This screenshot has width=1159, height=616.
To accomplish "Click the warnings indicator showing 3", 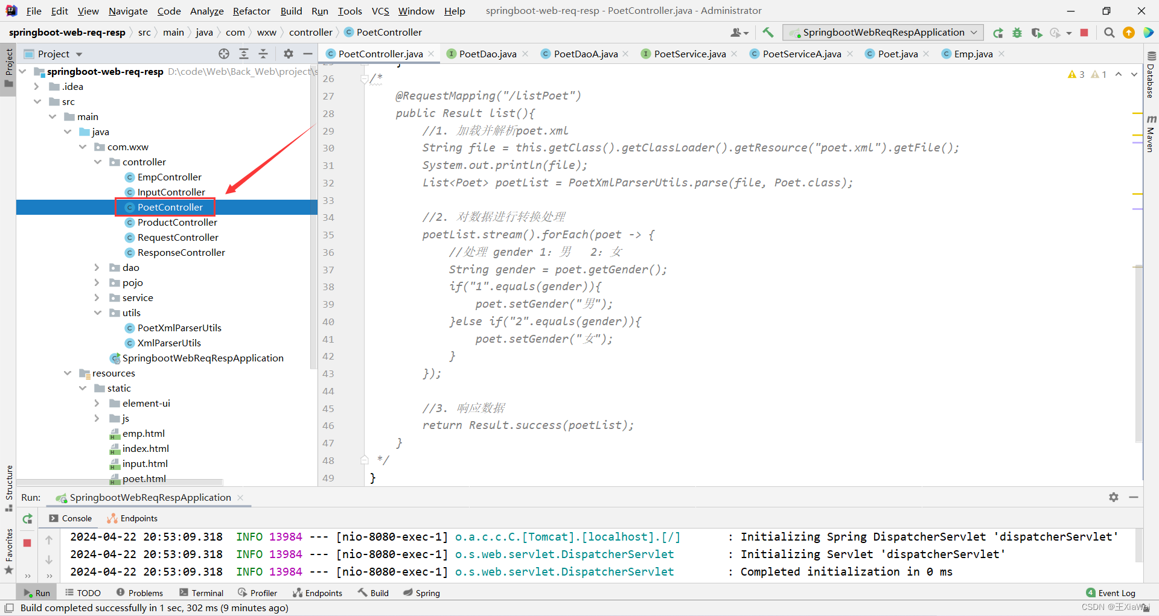I will (x=1076, y=74).
